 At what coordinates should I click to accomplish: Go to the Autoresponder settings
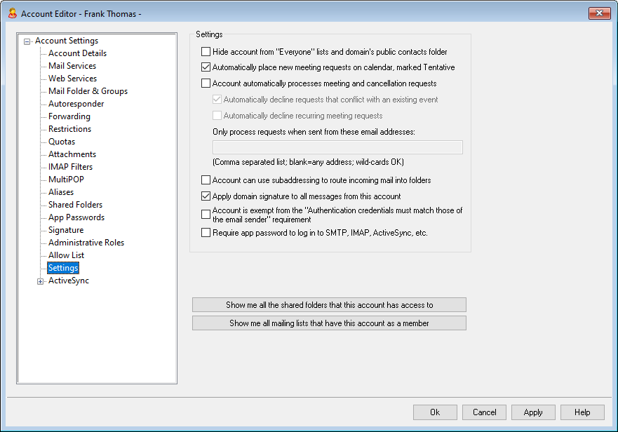[76, 104]
